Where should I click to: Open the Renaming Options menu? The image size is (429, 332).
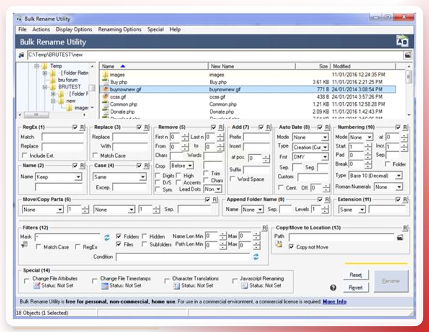click(x=119, y=29)
